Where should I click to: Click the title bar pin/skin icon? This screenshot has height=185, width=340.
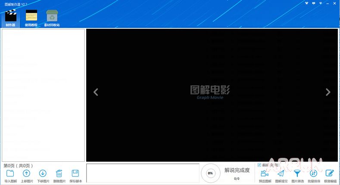coord(306,3)
